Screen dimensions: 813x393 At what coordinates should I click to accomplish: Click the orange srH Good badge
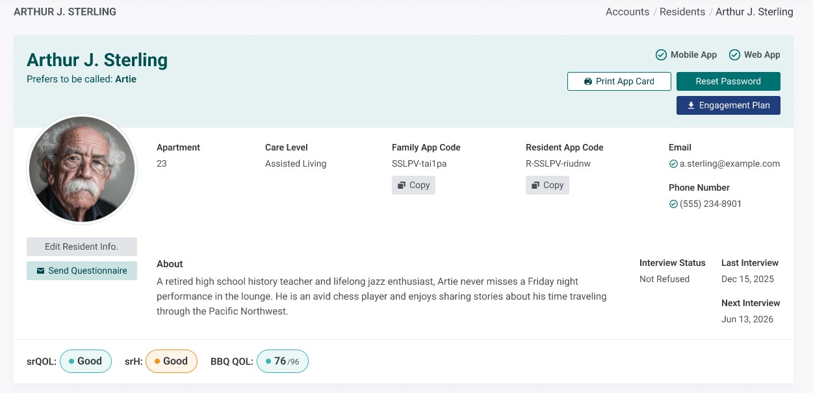click(172, 361)
